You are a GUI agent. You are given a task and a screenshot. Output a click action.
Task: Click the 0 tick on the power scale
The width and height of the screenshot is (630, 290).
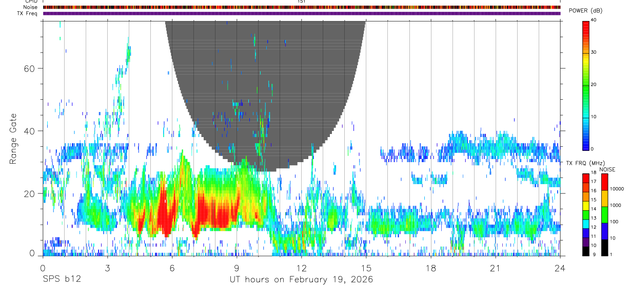592,149
